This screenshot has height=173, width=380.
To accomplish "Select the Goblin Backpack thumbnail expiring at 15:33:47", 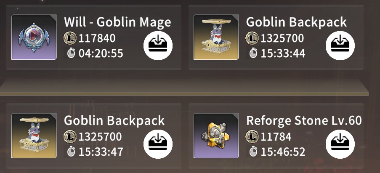I will point(34,136).
